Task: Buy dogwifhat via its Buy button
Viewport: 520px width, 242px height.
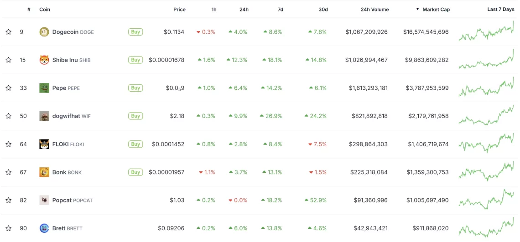Action: pyautogui.click(x=135, y=116)
